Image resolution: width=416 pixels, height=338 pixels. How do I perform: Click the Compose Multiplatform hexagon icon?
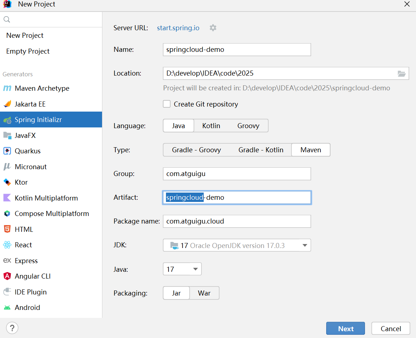[7, 213]
